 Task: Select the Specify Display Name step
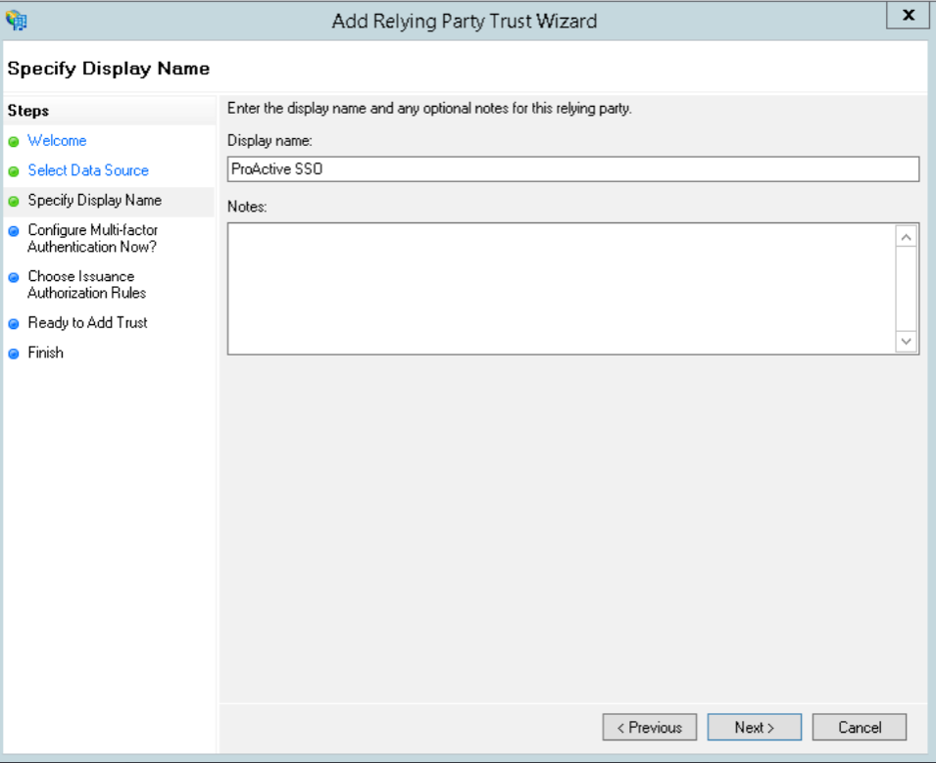click(x=95, y=201)
